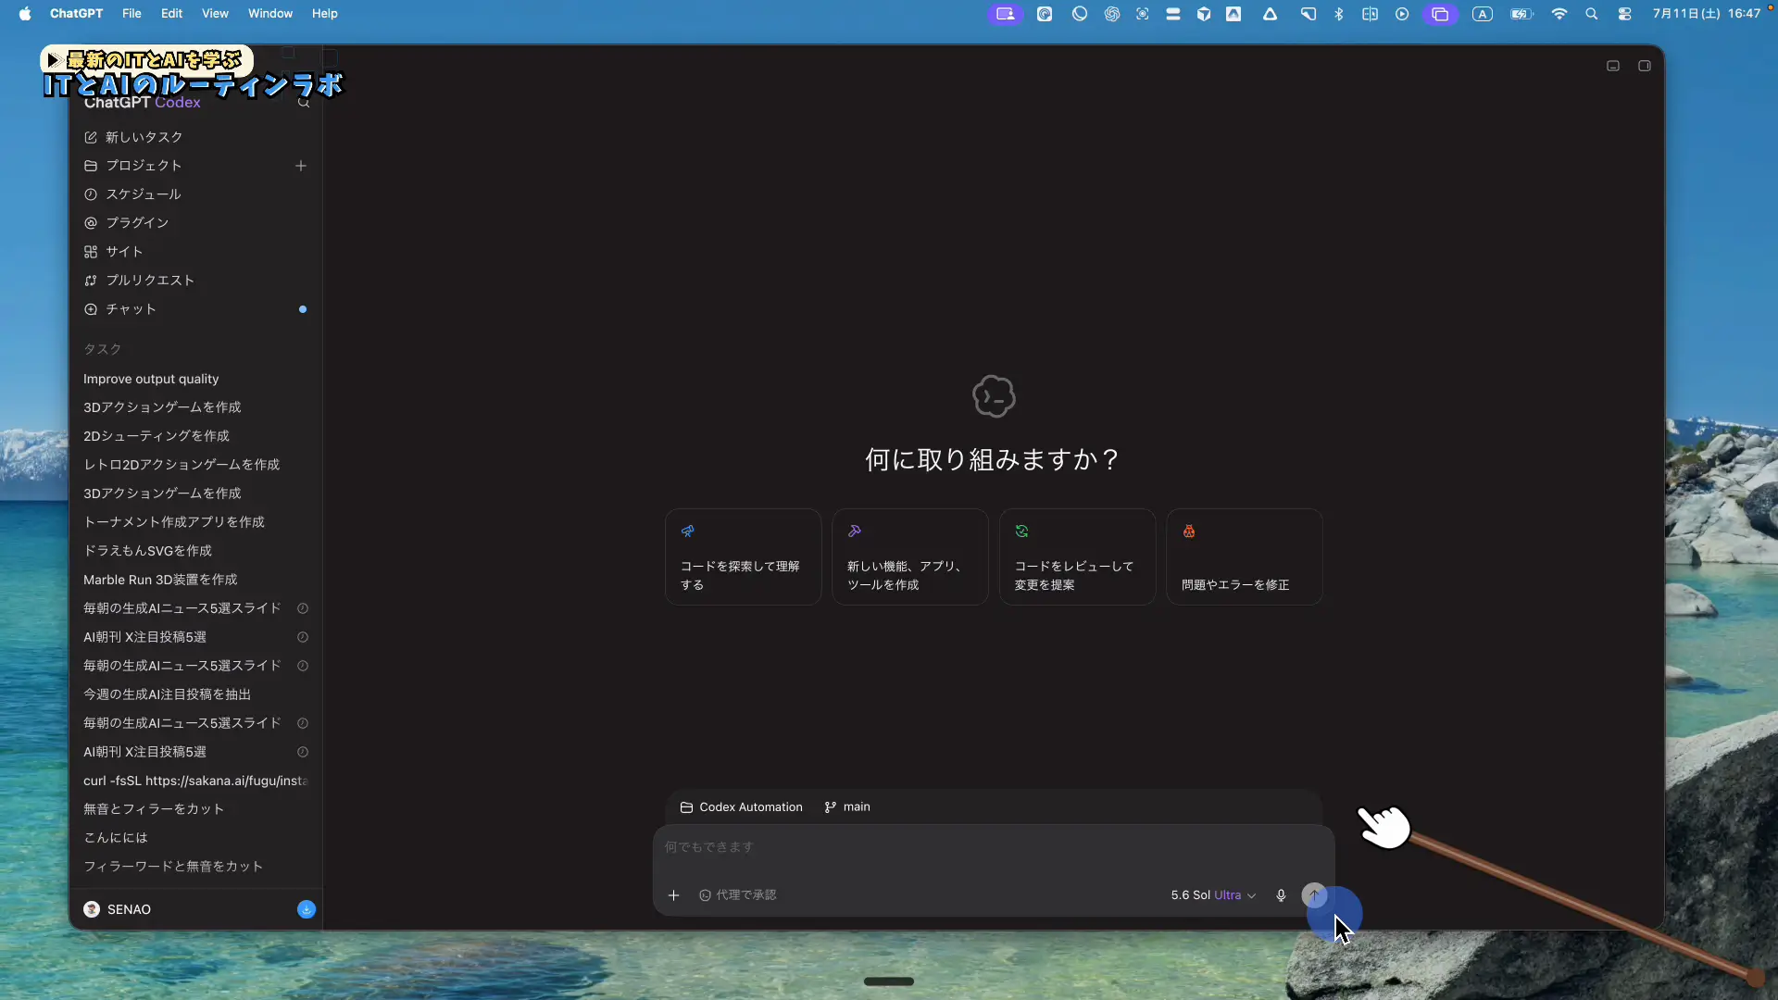Viewport: 1778px width, 1000px height.
Task: Open the File menu in the menu bar
Action: (x=131, y=14)
